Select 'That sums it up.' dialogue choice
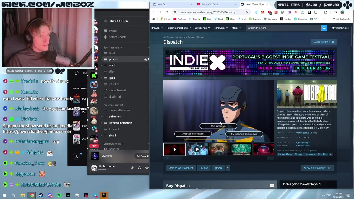This screenshot has height=199, width=354. point(218,126)
